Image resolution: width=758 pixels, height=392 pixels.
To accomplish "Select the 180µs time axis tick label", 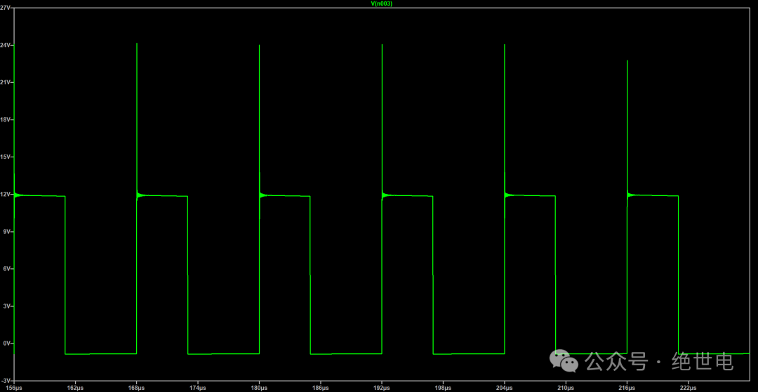I will tap(260, 387).
